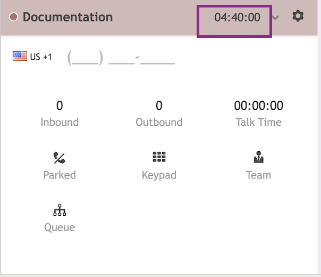Image resolution: width=321 pixels, height=277 pixels.
Task: Click the US flag icon
Action: [20, 56]
